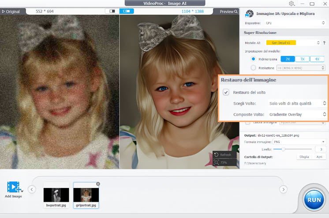Click Apri to open output folder
Image resolution: width=329 pixels, height=218 pixels.
(x=319, y=157)
